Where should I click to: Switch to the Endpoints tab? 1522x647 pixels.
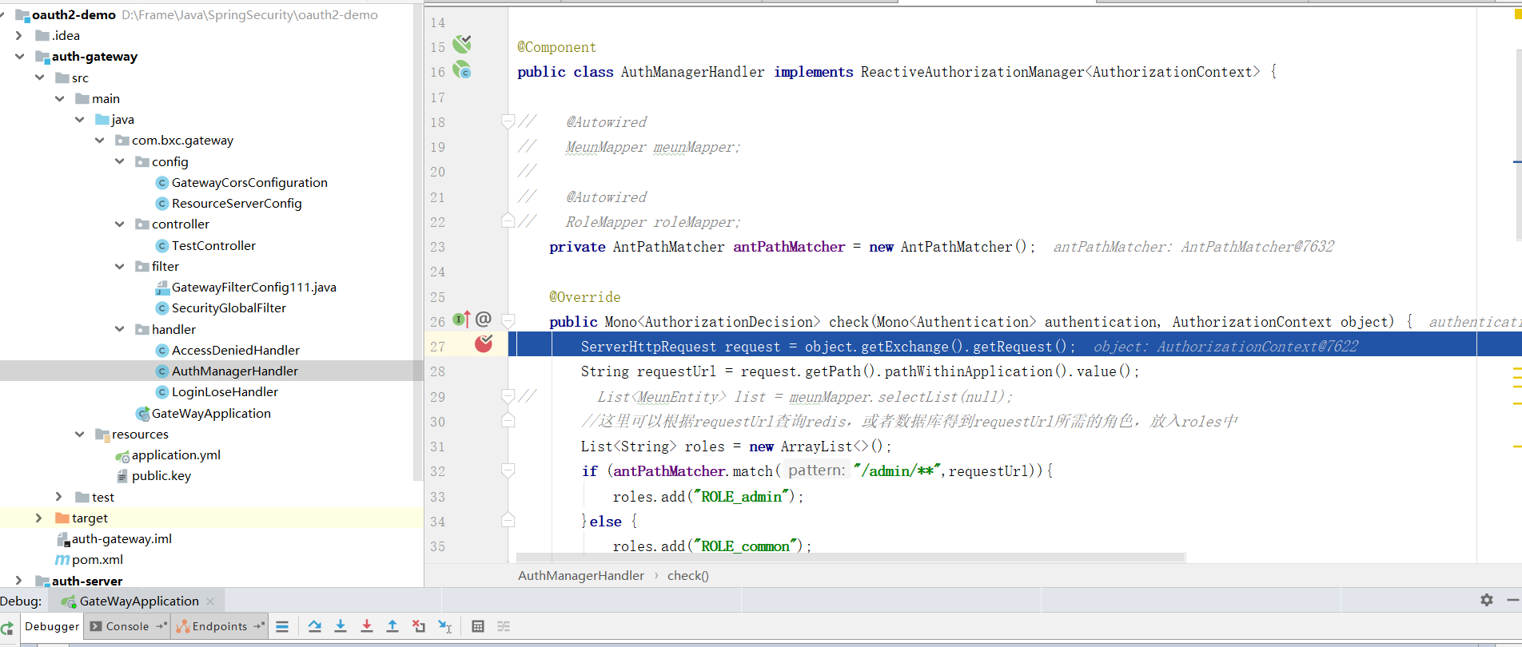[219, 626]
